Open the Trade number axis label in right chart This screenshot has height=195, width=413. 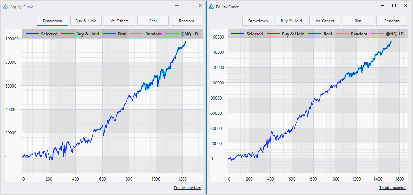pyautogui.click(x=393, y=188)
